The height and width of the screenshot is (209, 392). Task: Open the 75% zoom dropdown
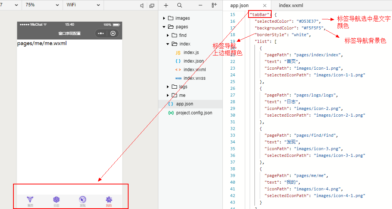click(x=42, y=5)
